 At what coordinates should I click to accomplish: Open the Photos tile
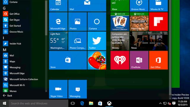point(77,21)
